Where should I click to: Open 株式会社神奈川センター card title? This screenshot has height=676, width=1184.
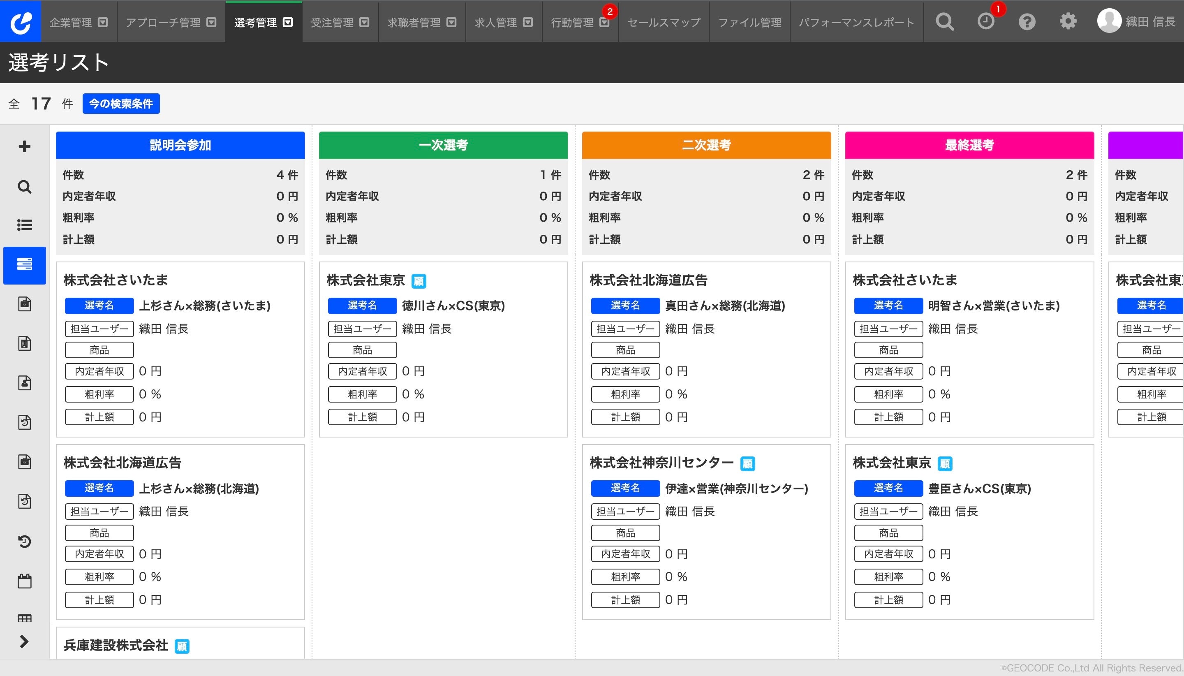point(661,463)
